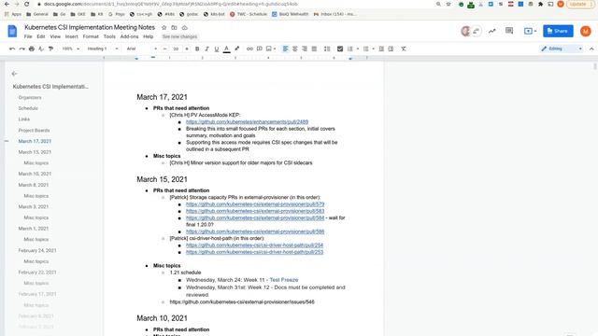The image size is (598, 336).
Task: Open the Arial font dropdown
Action: pos(142,49)
